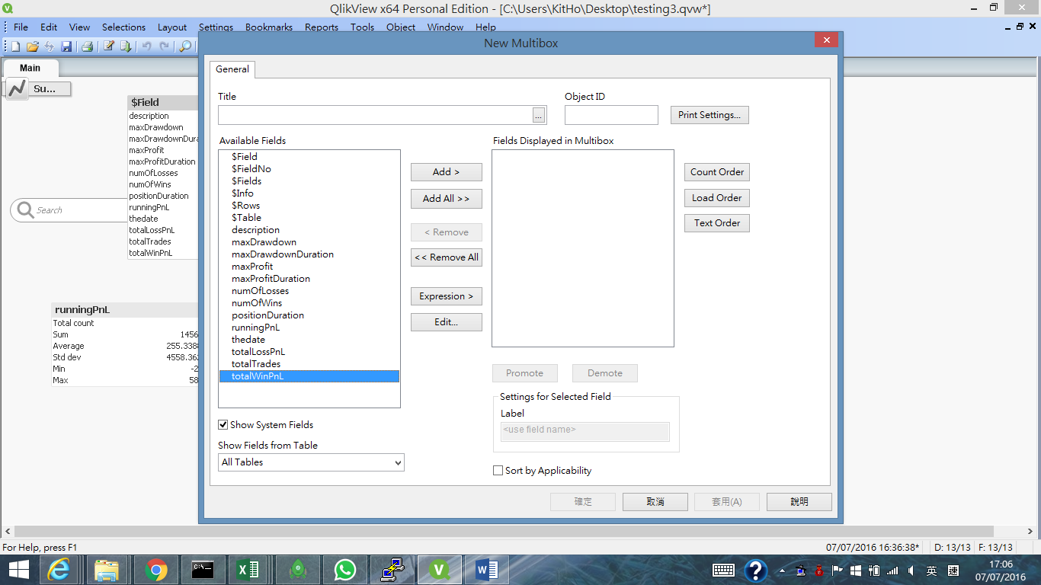This screenshot has height=585, width=1041.
Task: Click the Fields Displayed in Multibox list
Action: coord(583,248)
